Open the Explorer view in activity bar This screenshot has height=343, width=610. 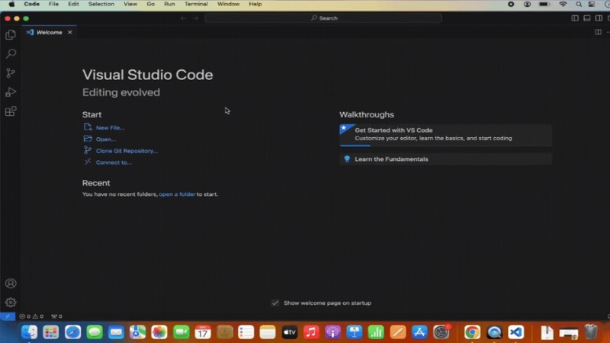pos(11,35)
